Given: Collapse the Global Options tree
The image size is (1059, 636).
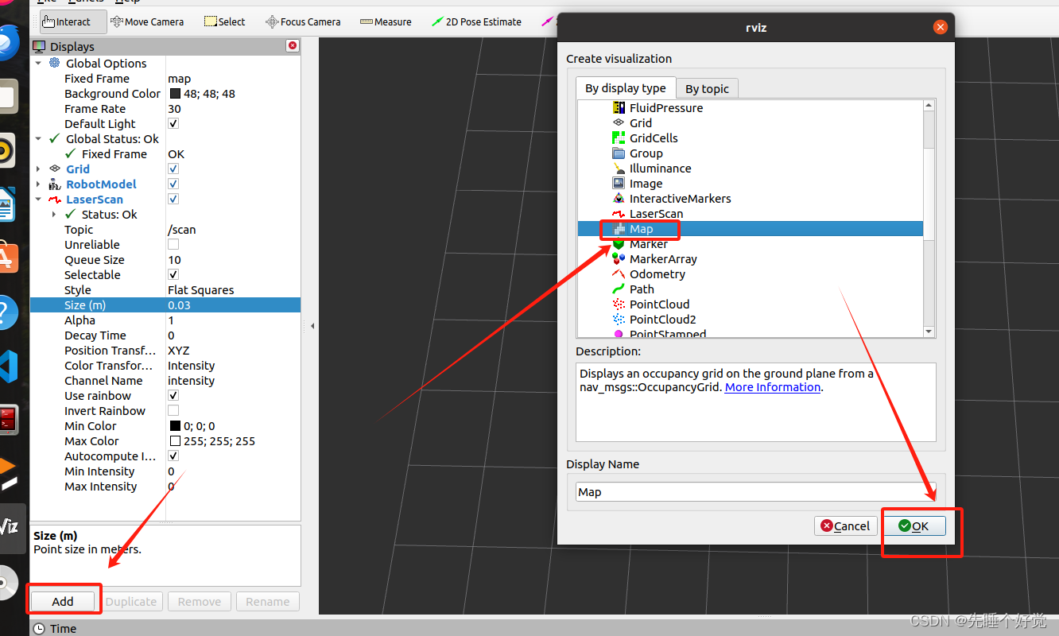Looking at the screenshot, I should (x=38, y=63).
